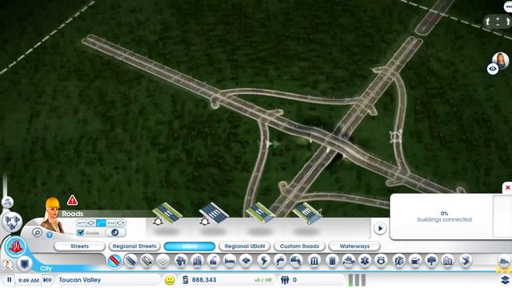
Task: Expand road list with the play arrow
Action: pyautogui.click(x=380, y=228)
